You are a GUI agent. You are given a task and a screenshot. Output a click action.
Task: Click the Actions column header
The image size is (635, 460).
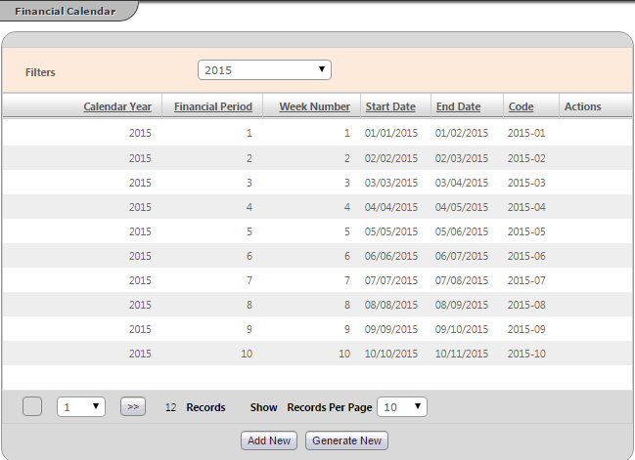click(582, 106)
